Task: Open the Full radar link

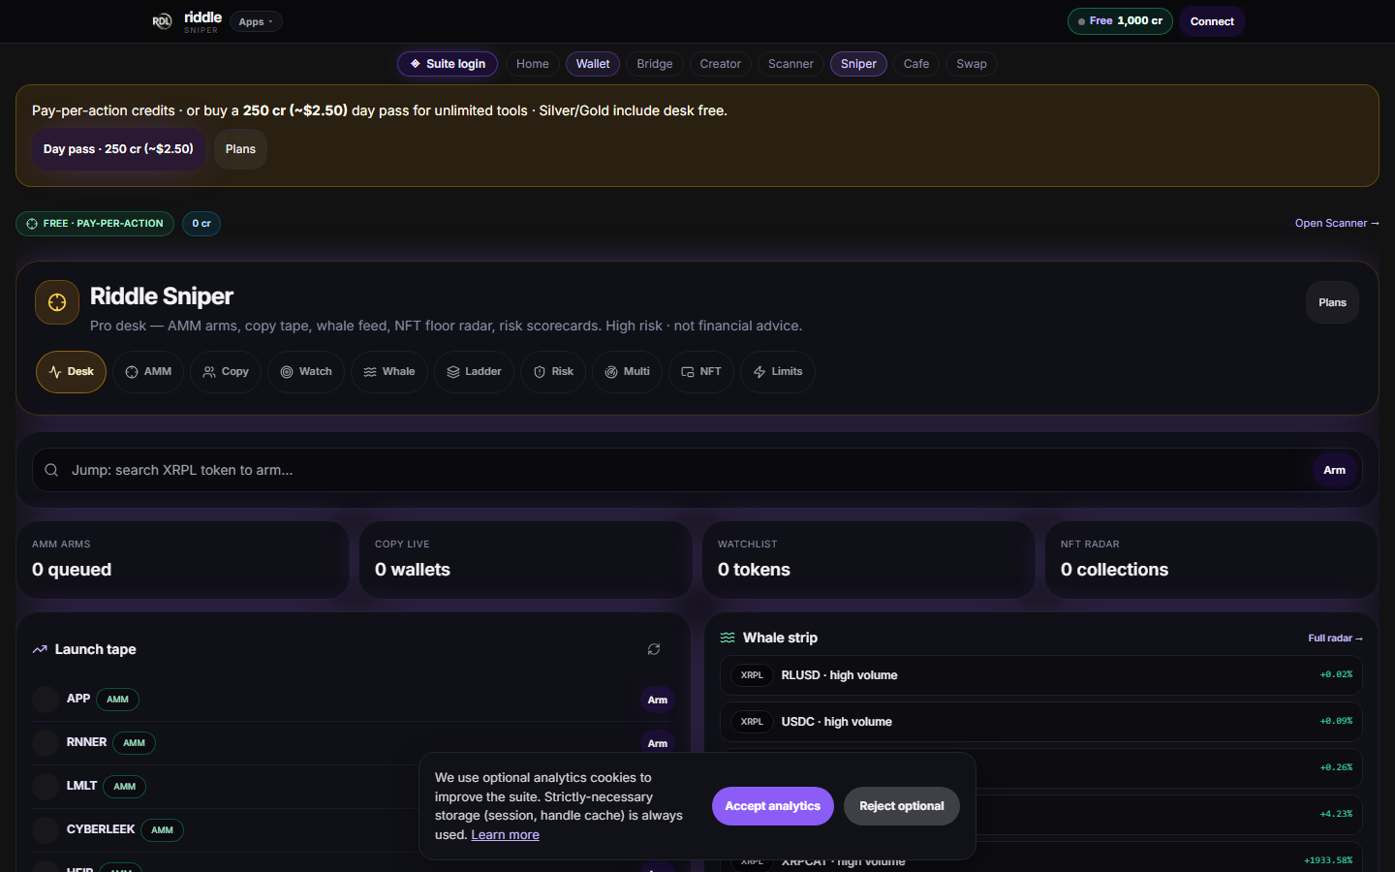Action: 1335,638
